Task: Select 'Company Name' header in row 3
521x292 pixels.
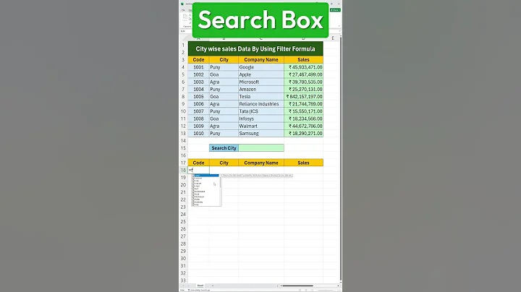Action: [x=261, y=60]
